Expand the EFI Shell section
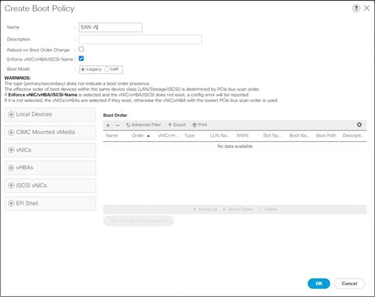The image size is (375, 297). click(x=50, y=203)
